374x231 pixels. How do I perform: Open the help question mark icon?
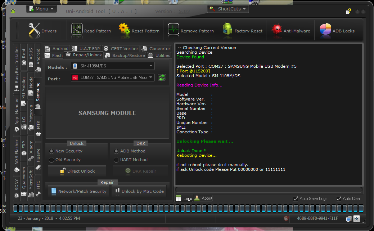tap(348, 11)
